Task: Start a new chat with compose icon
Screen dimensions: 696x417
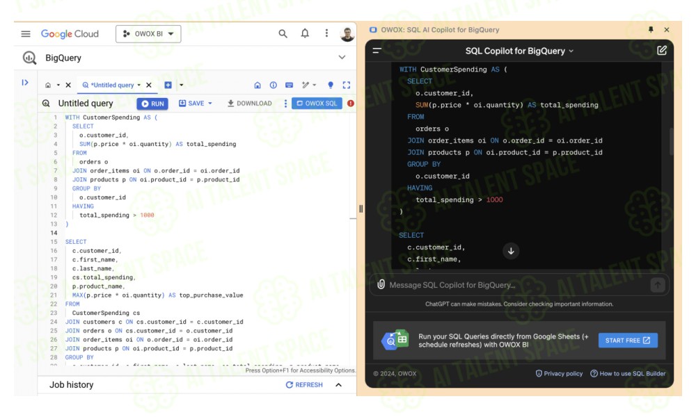Action: [x=662, y=51]
